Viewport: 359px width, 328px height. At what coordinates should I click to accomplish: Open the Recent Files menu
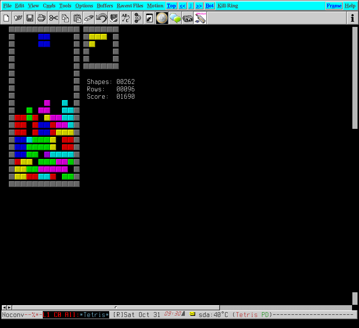(130, 6)
